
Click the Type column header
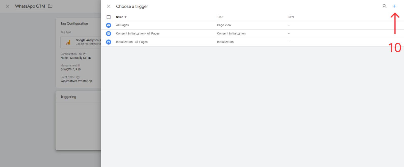pyautogui.click(x=220, y=17)
